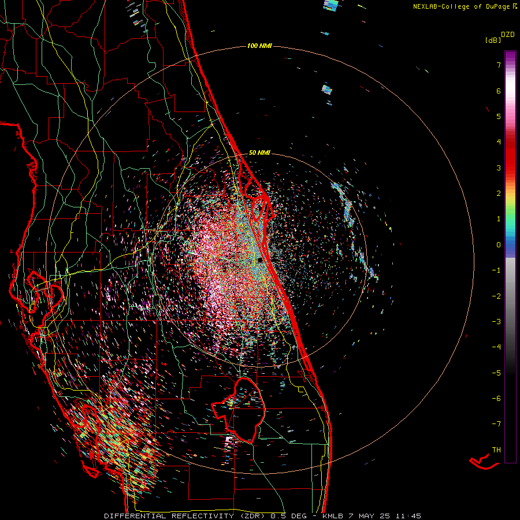Click the -6 value on color scale
Viewport: 520px width, 520px height.
[496, 399]
